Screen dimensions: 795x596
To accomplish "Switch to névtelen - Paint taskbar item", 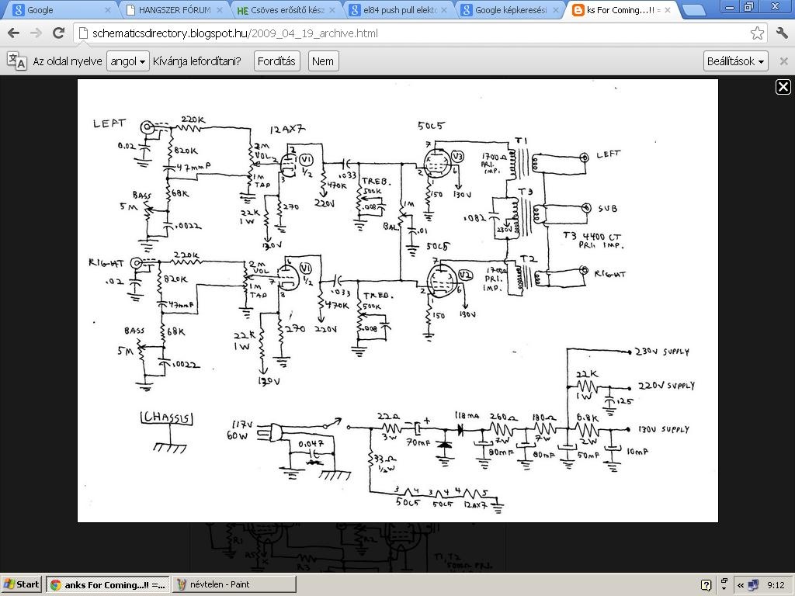I will (234, 584).
